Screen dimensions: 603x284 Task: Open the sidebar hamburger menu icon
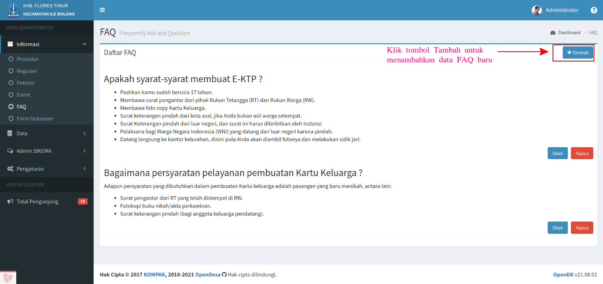(102, 10)
